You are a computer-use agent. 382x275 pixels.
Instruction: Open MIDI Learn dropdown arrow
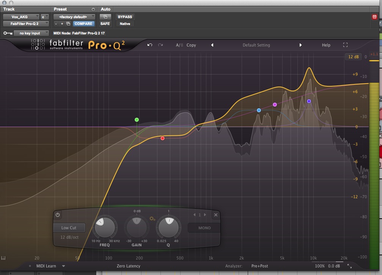tap(63, 266)
